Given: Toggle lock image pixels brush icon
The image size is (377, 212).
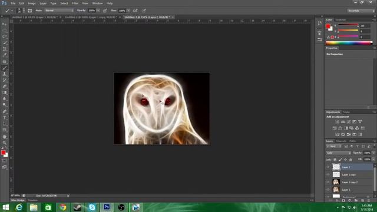Looking at the screenshot, I should point(340,160).
